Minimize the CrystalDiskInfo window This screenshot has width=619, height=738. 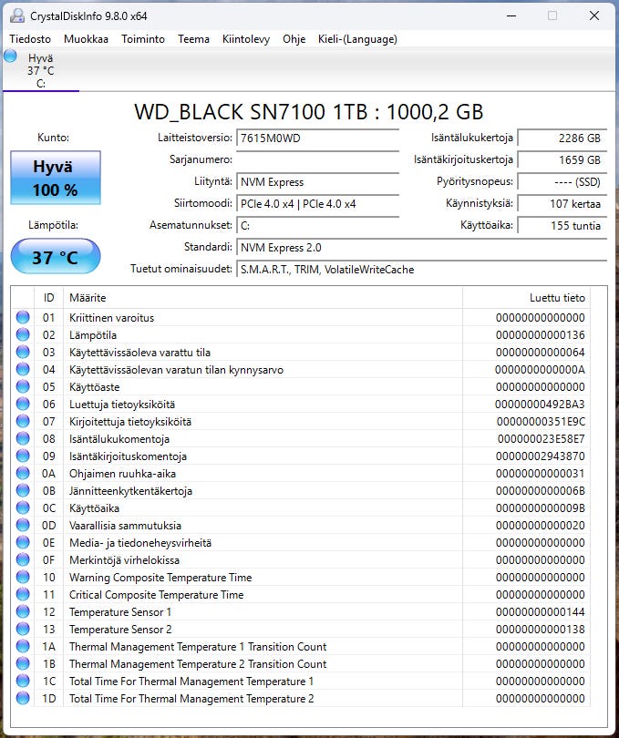[x=511, y=16]
